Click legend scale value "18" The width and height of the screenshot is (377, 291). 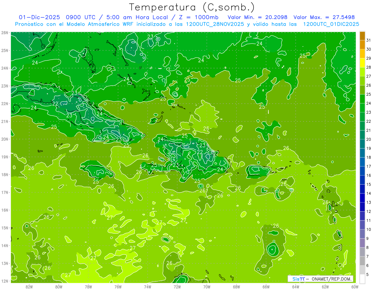(369, 157)
